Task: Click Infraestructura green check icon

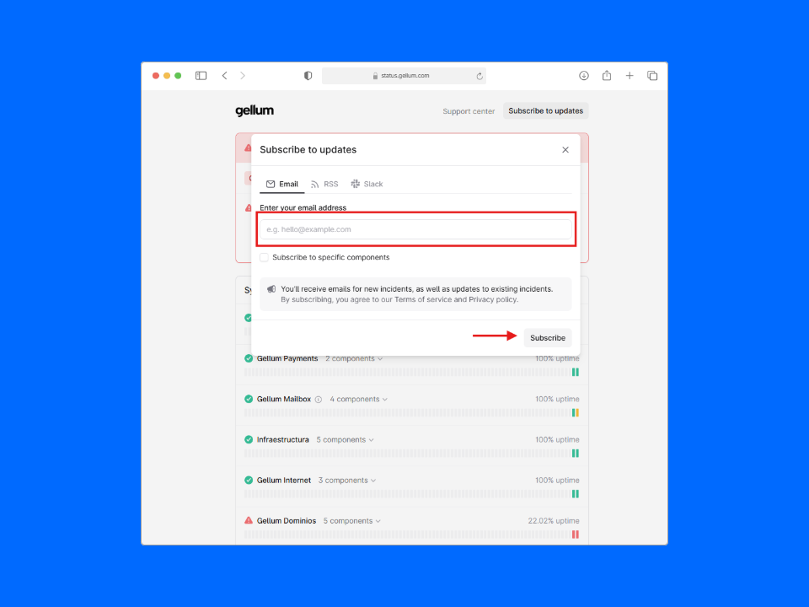Action: pyautogui.click(x=249, y=440)
